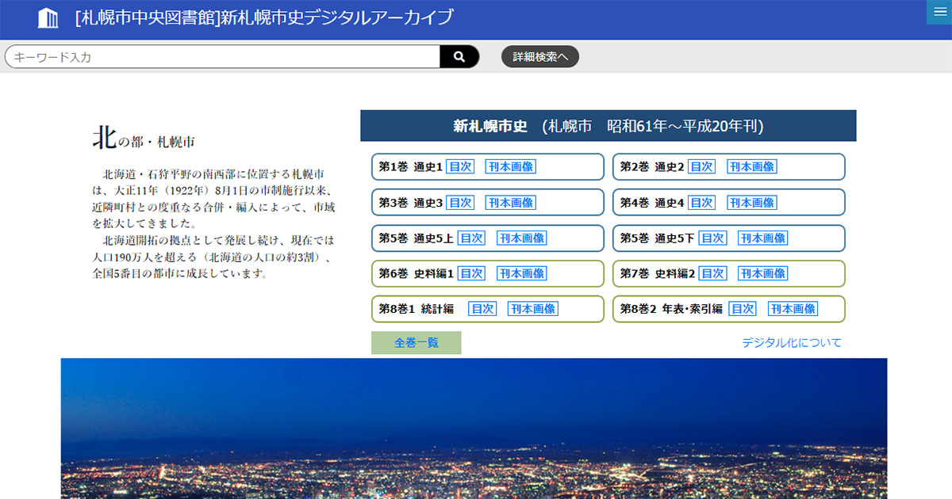Screen dimensions: 952x499
Task: View 刊本画像 for 第1巻 通史1
Action: pos(510,167)
